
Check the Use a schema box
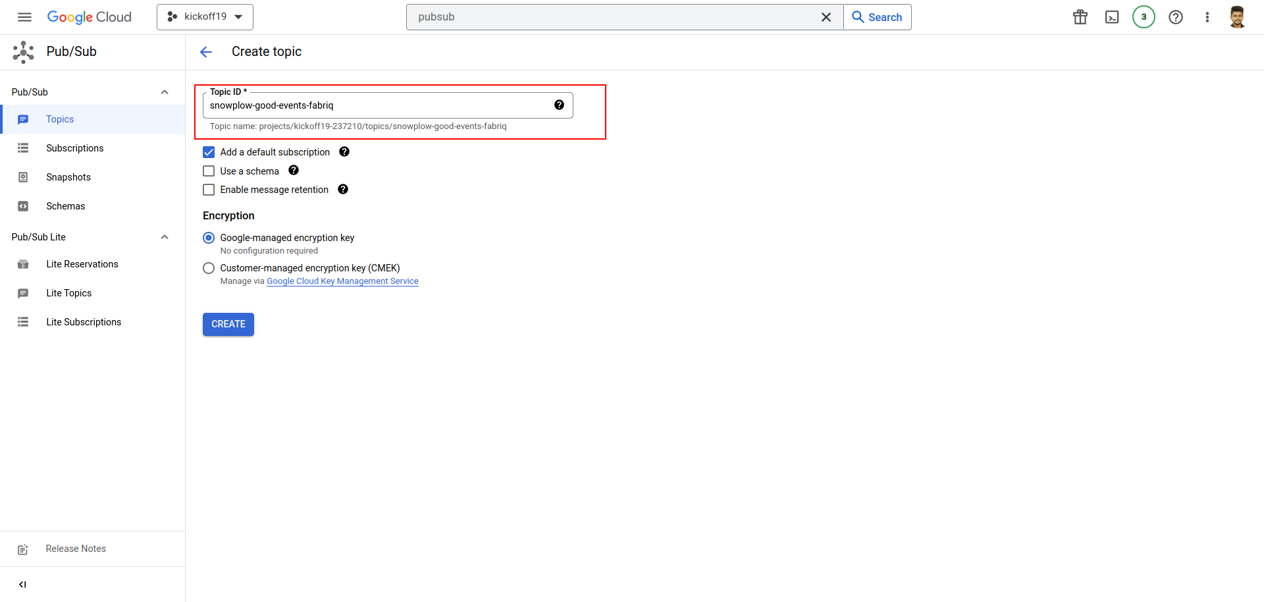click(x=209, y=171)
